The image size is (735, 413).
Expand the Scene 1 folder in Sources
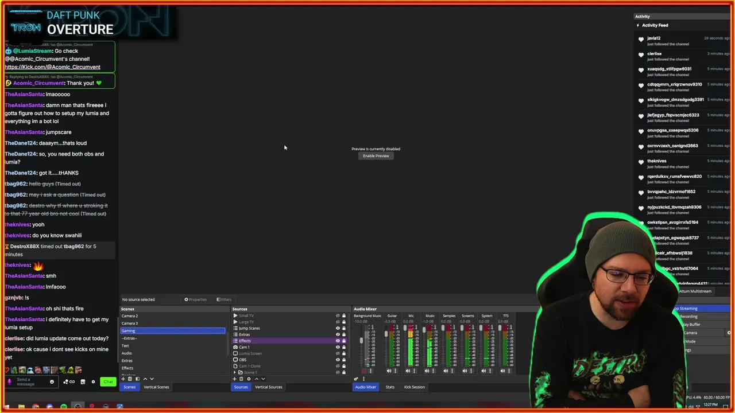[x=234, y=372]
